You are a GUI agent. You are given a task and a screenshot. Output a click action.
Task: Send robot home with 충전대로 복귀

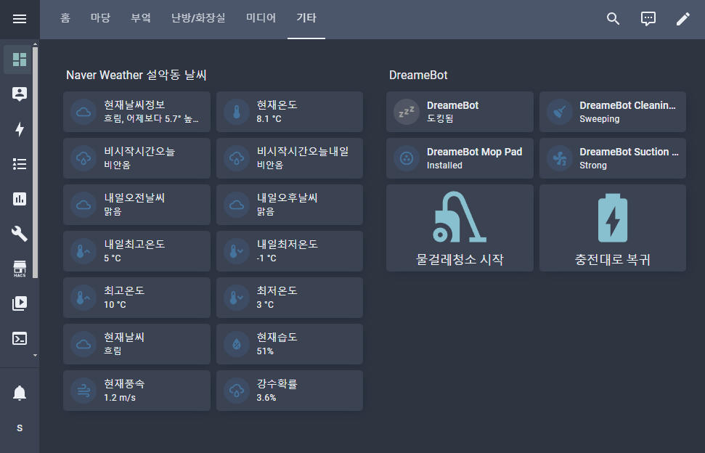pyautogui.click(x=612, y=228)
